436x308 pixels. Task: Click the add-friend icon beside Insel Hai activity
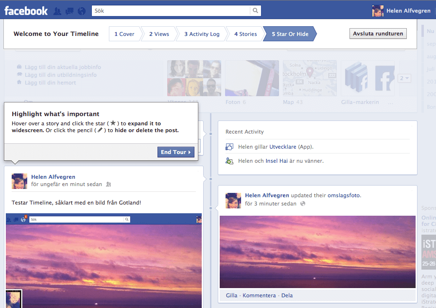coord(229,161)
